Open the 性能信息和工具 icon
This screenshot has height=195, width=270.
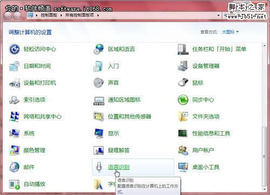183,133
